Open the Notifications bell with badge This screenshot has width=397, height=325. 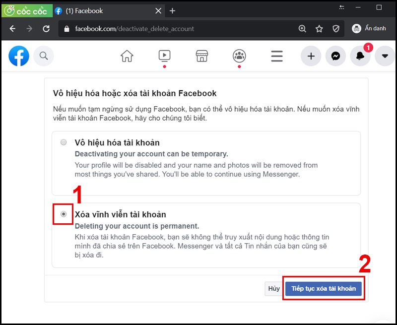tap(360, 56)
